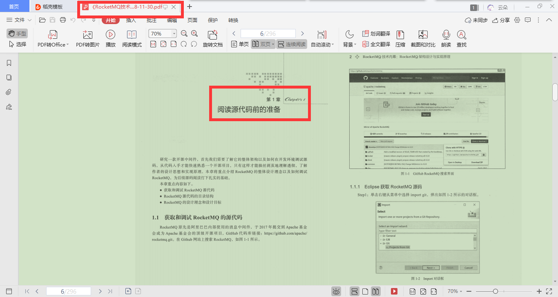Toggle eye protection mode in status bar
558x297 pixels.
[x=336, y=291]
